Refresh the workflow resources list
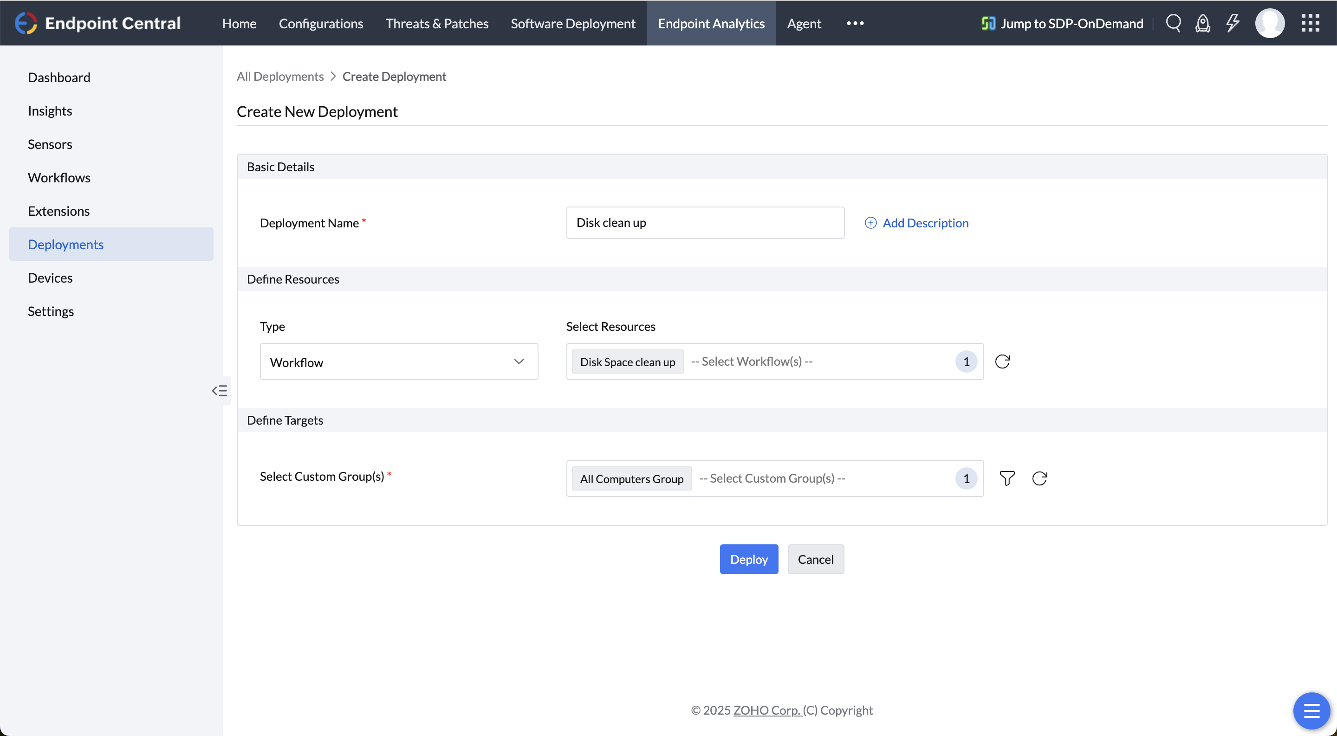Screen dimensions: 1337x736 [1002, 362]
